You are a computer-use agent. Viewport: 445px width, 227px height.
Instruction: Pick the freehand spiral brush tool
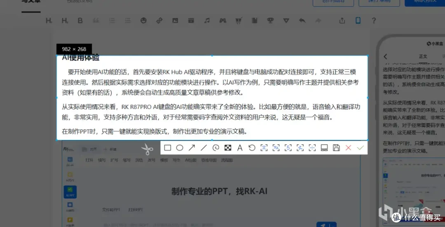pyautogui.click(x=215, y=148)
